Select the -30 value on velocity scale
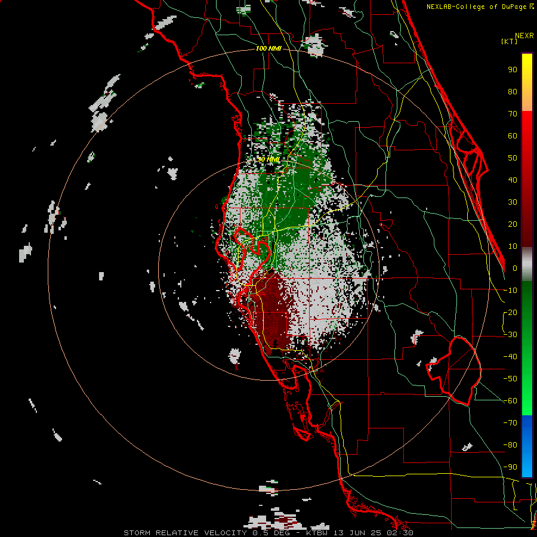 tap(510, 335)
